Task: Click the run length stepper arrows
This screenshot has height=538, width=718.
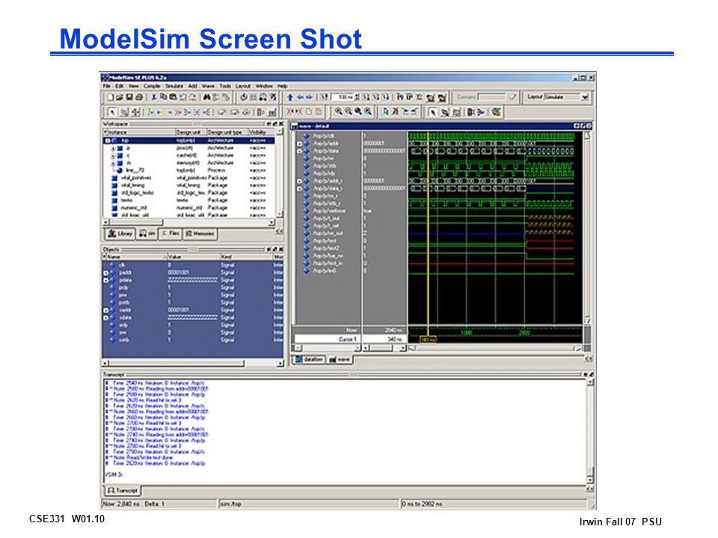Action: pyautogui.click(x=358, y=97)
